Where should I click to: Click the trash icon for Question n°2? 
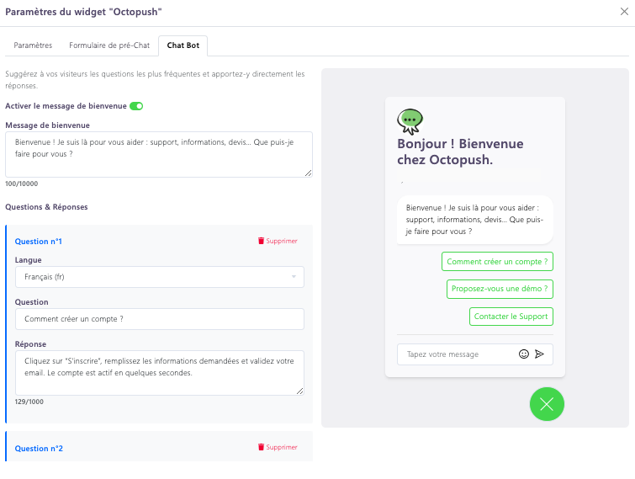[261, 447]
